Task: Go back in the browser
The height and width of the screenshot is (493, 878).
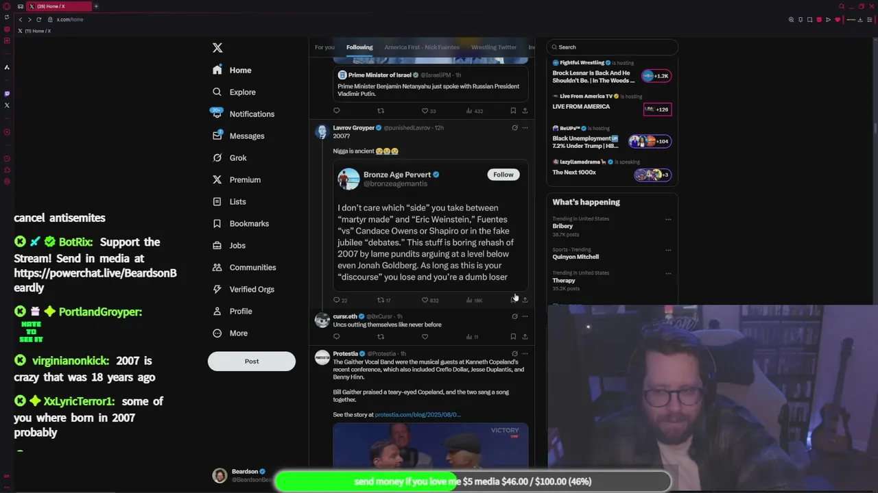Action: [21, 19]
